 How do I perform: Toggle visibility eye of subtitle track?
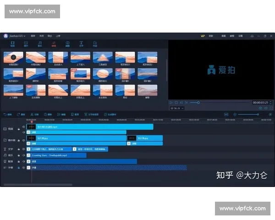[23, 168]
